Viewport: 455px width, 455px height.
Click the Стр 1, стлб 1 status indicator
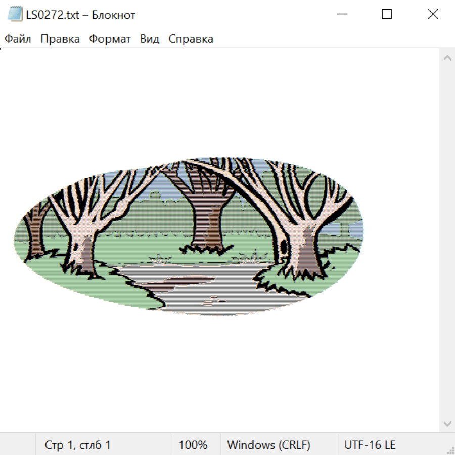tap(77, 445)
